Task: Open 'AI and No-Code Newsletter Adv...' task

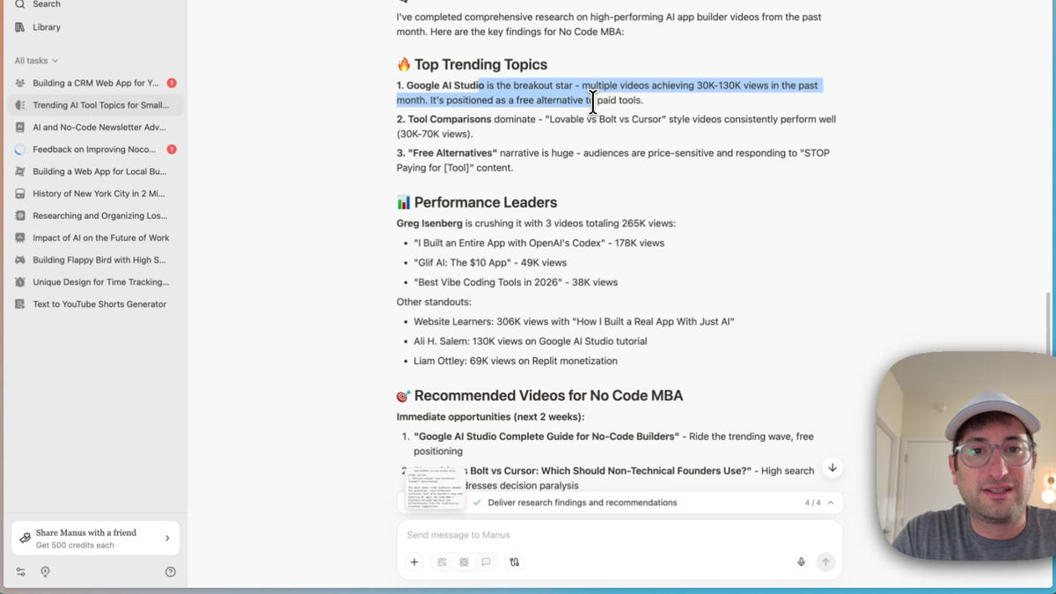Action: coord(95,127)
